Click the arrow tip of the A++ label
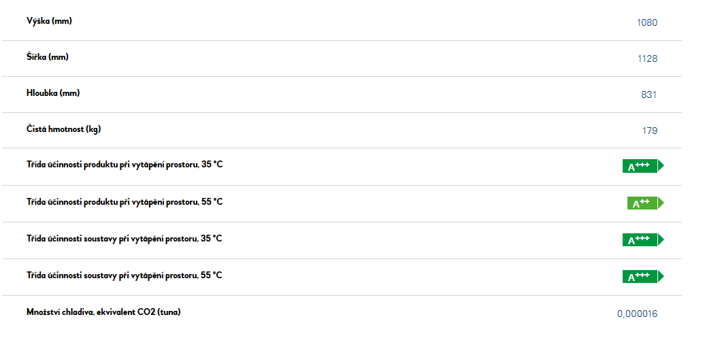The height and width of the screenshot is (351, 705). click(x=661, y=203)
